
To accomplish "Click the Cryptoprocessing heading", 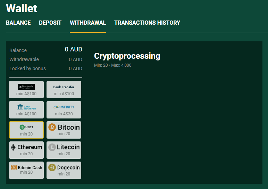I will (127, 56).
